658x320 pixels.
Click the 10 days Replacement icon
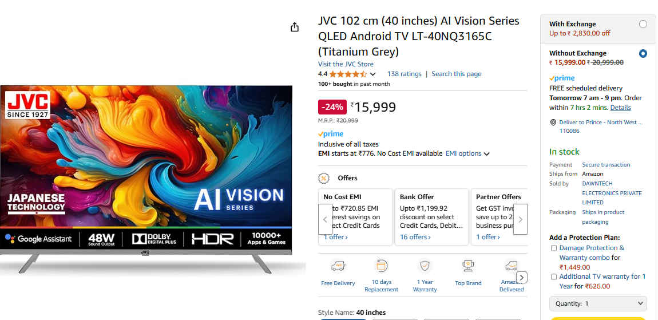381,266
